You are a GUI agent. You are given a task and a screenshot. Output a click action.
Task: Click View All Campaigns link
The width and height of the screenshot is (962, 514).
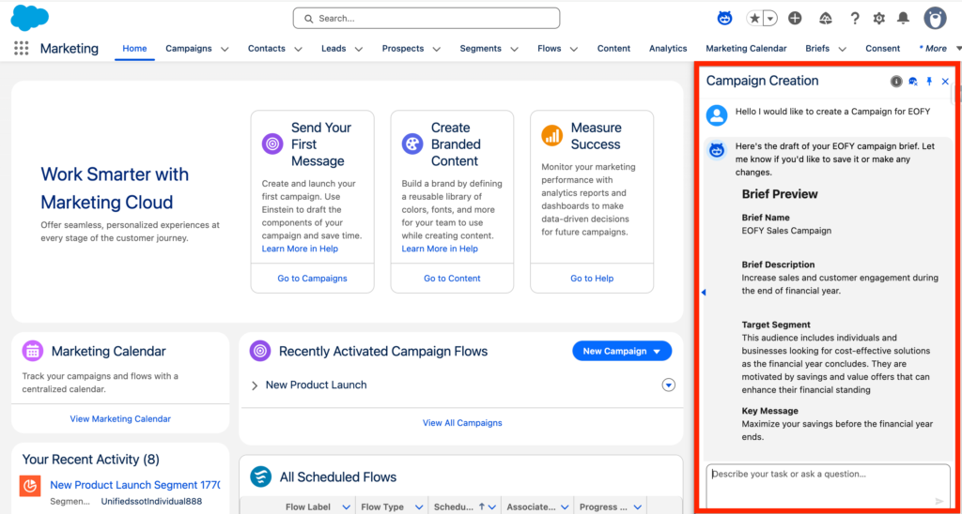(462, 423)
